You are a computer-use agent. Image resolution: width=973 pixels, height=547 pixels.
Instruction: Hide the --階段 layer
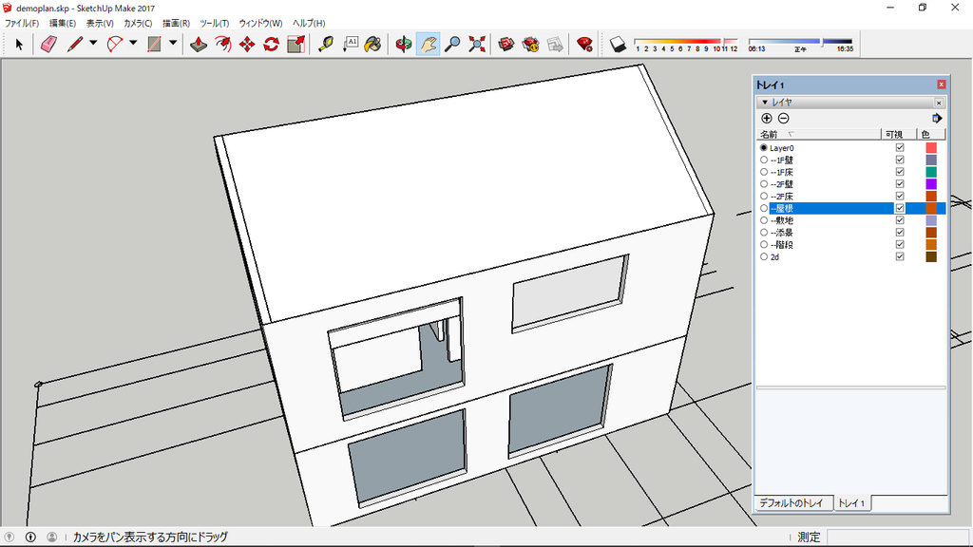(900, 244)
